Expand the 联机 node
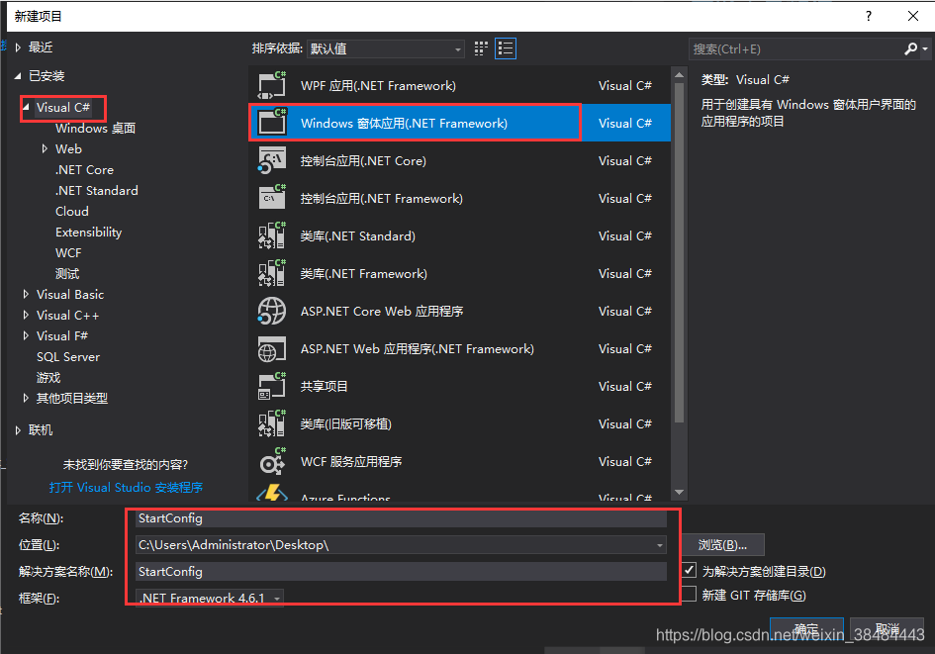 tap(18, 429)
